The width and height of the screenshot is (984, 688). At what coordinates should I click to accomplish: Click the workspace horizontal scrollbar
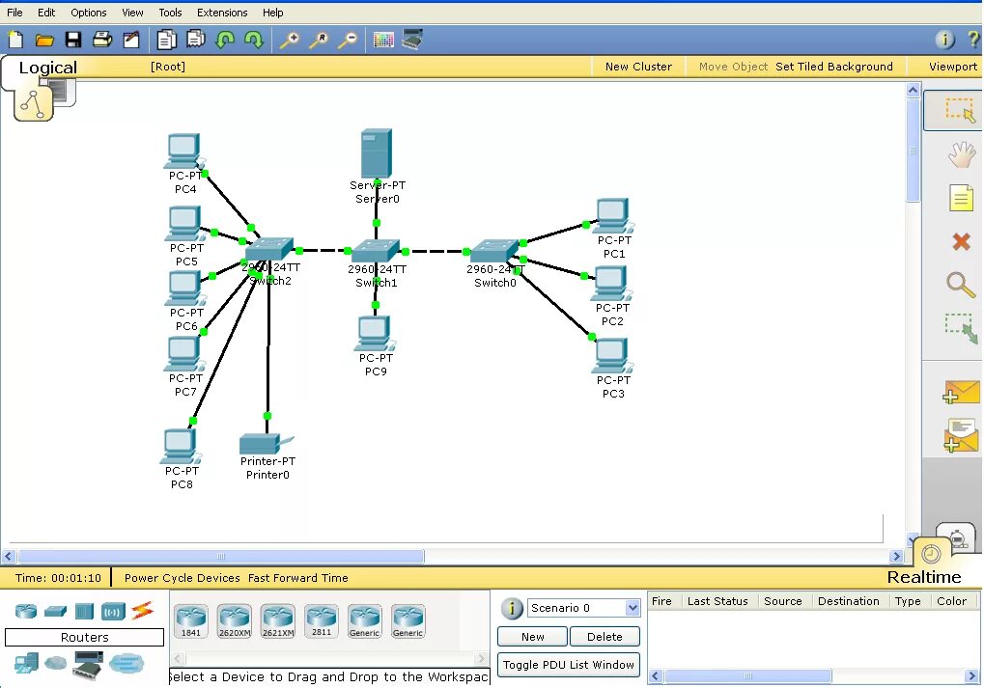coord(220,557)
